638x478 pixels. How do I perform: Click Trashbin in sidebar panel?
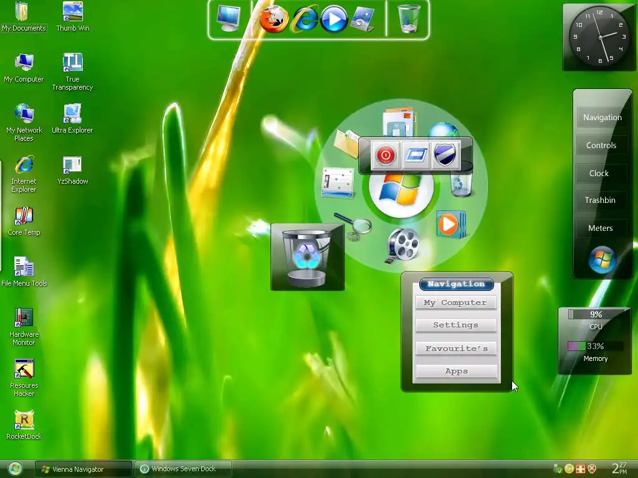(x=600, y=200)
